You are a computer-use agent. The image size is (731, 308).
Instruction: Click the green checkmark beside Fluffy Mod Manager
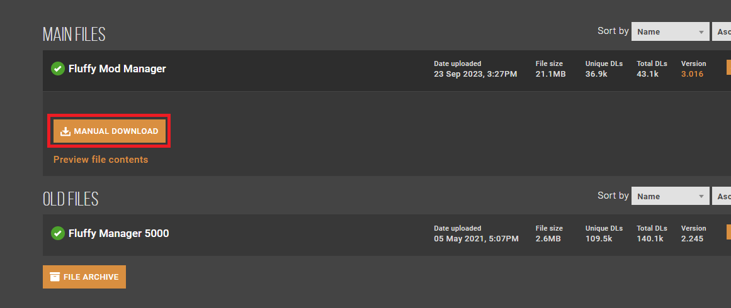click(57, 69)
